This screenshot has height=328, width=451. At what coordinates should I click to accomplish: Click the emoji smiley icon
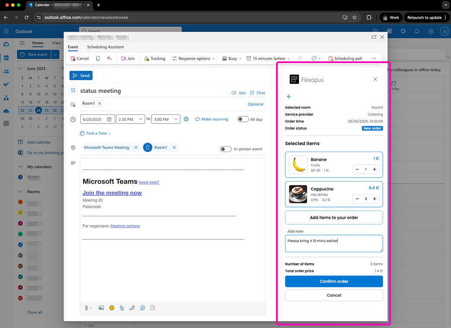(x=112, y=308)
